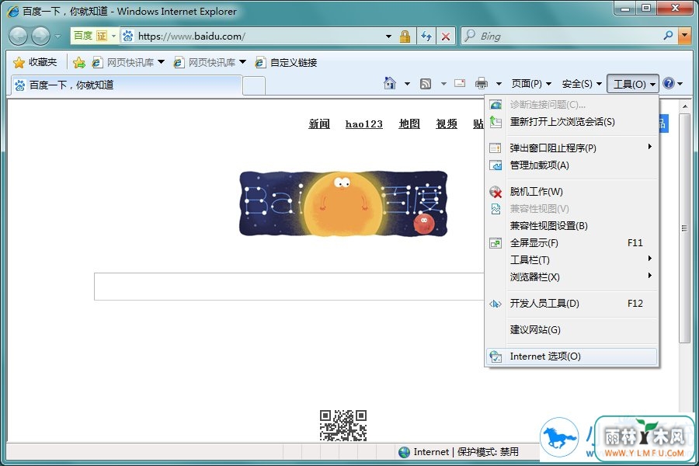Click the Help question mark icon

click(x=669, y=83)
